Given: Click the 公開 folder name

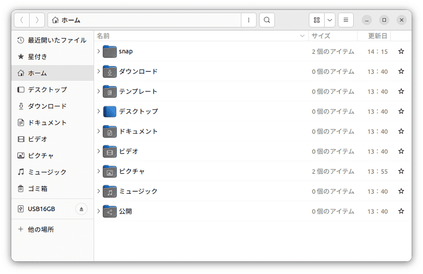Looking at the screenshot, I should [125, 211].
